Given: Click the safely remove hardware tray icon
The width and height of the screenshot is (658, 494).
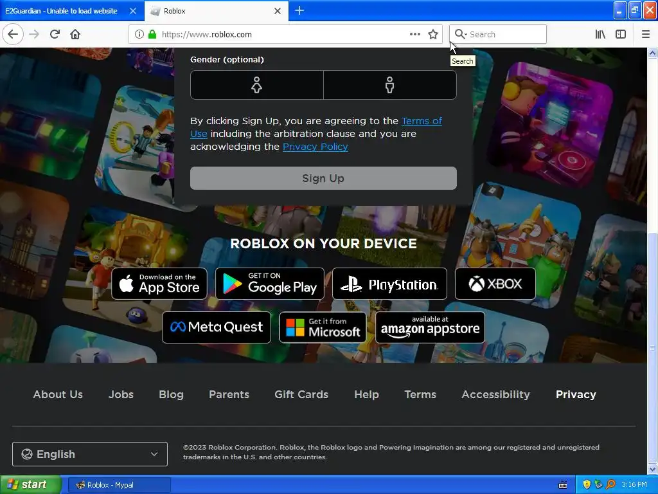Looking at the screenshot, I should coord(599,485).
